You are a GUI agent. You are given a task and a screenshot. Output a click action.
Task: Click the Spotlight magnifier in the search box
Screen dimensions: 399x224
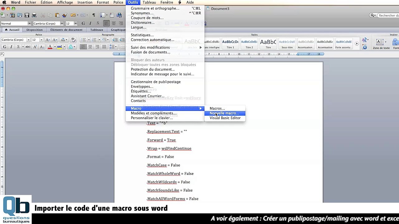[373, 16]
